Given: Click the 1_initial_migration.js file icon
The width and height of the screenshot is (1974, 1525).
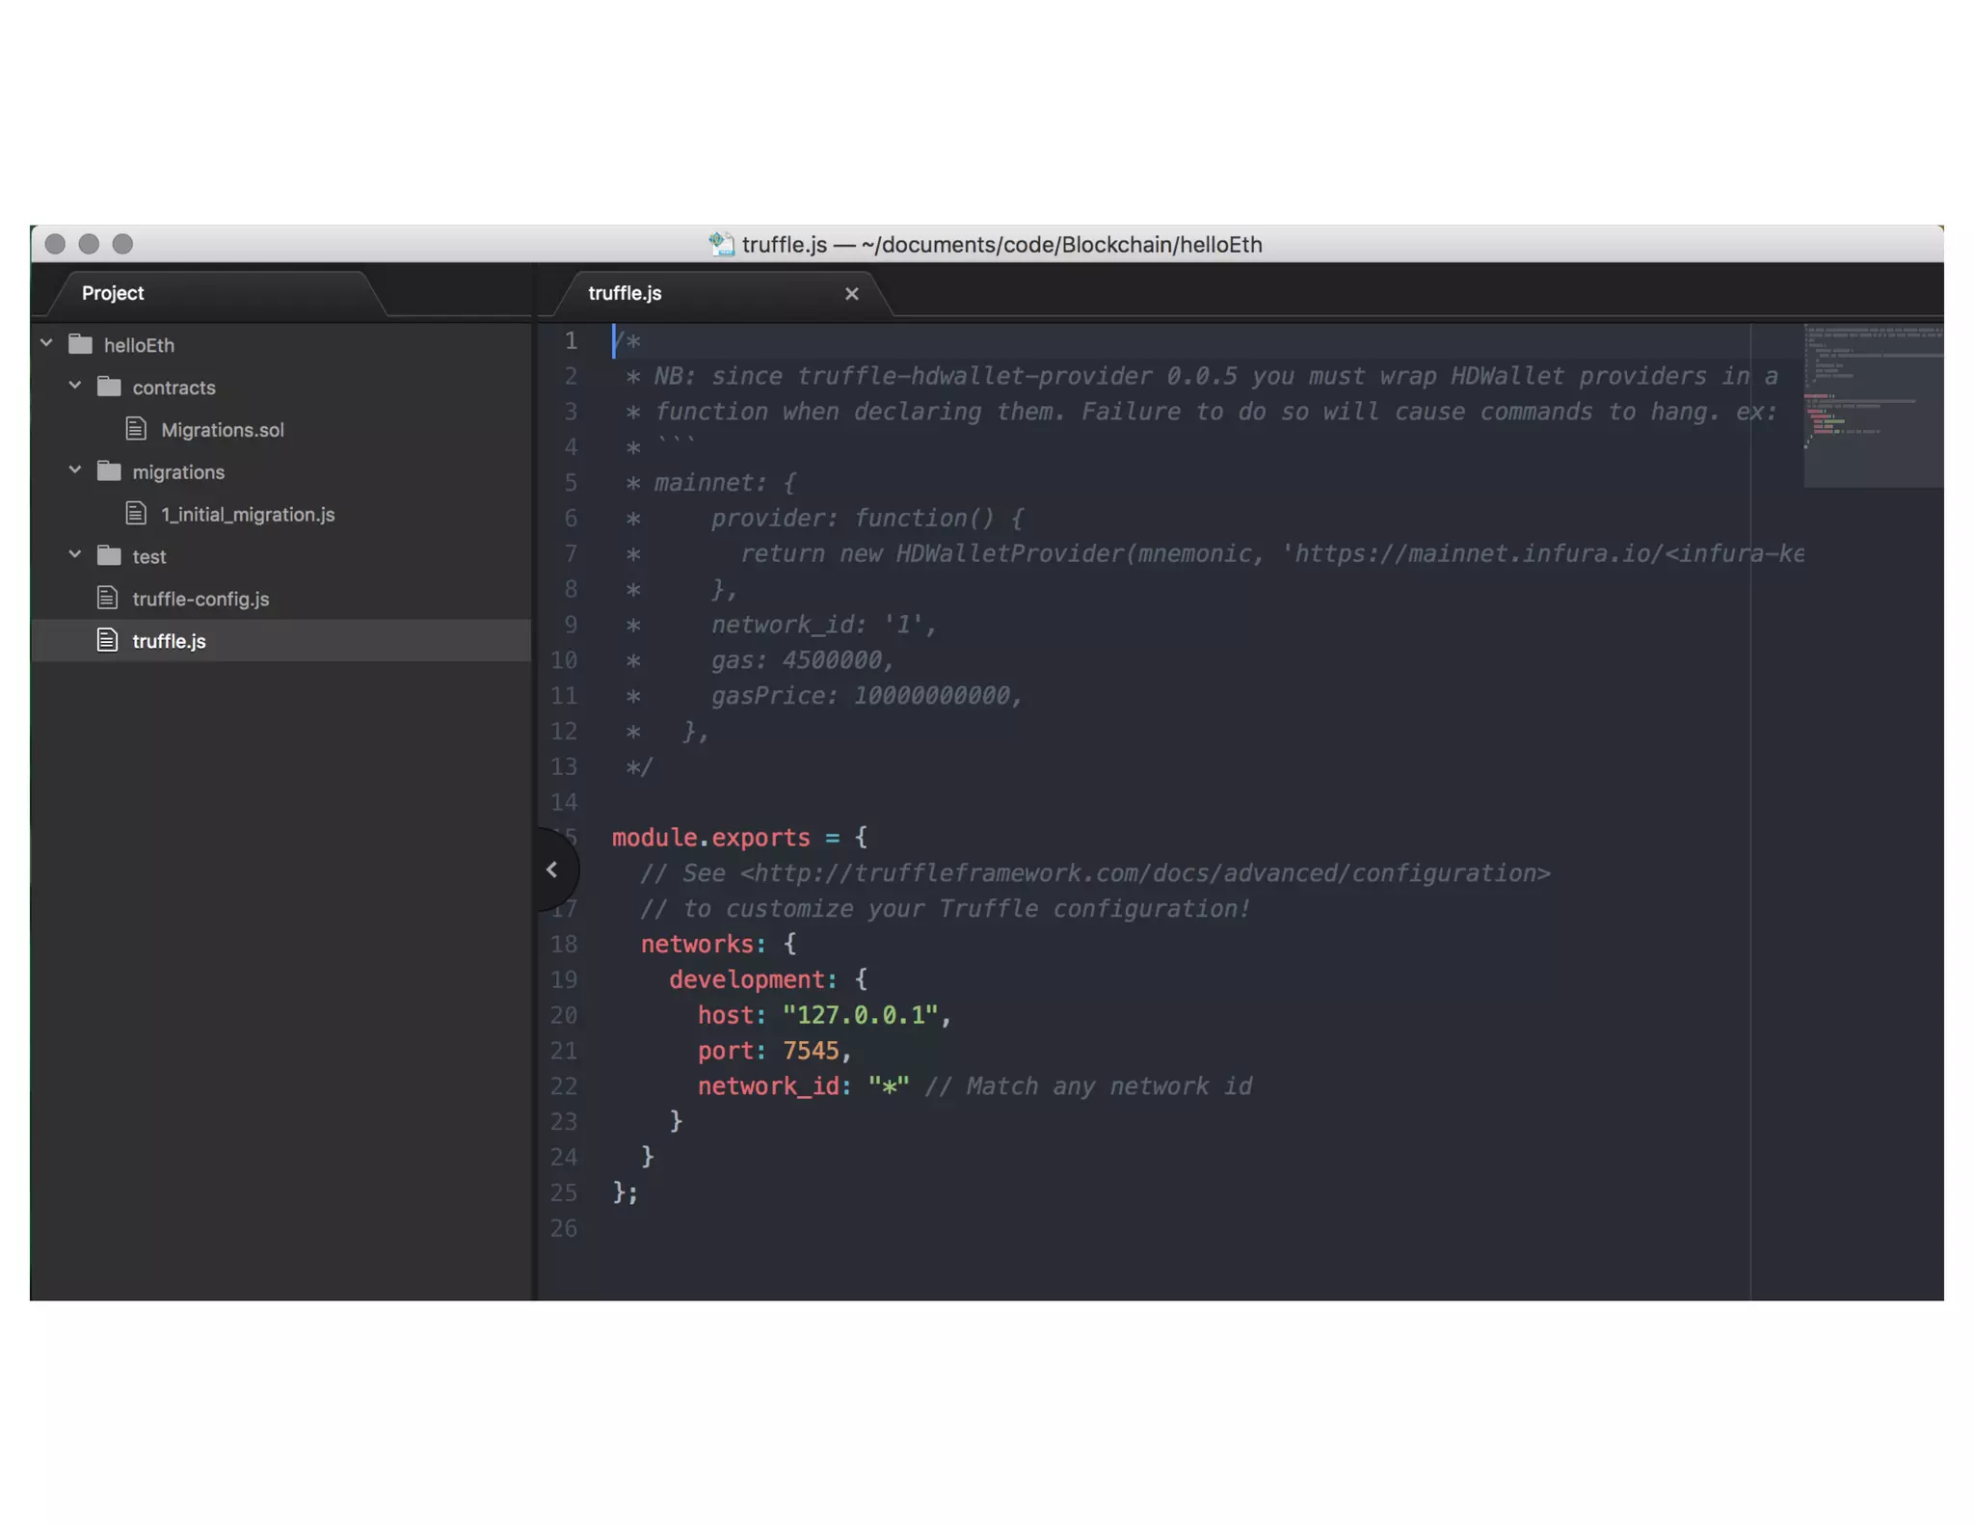Looking at the screenshot, I should (x=137, y=514).
